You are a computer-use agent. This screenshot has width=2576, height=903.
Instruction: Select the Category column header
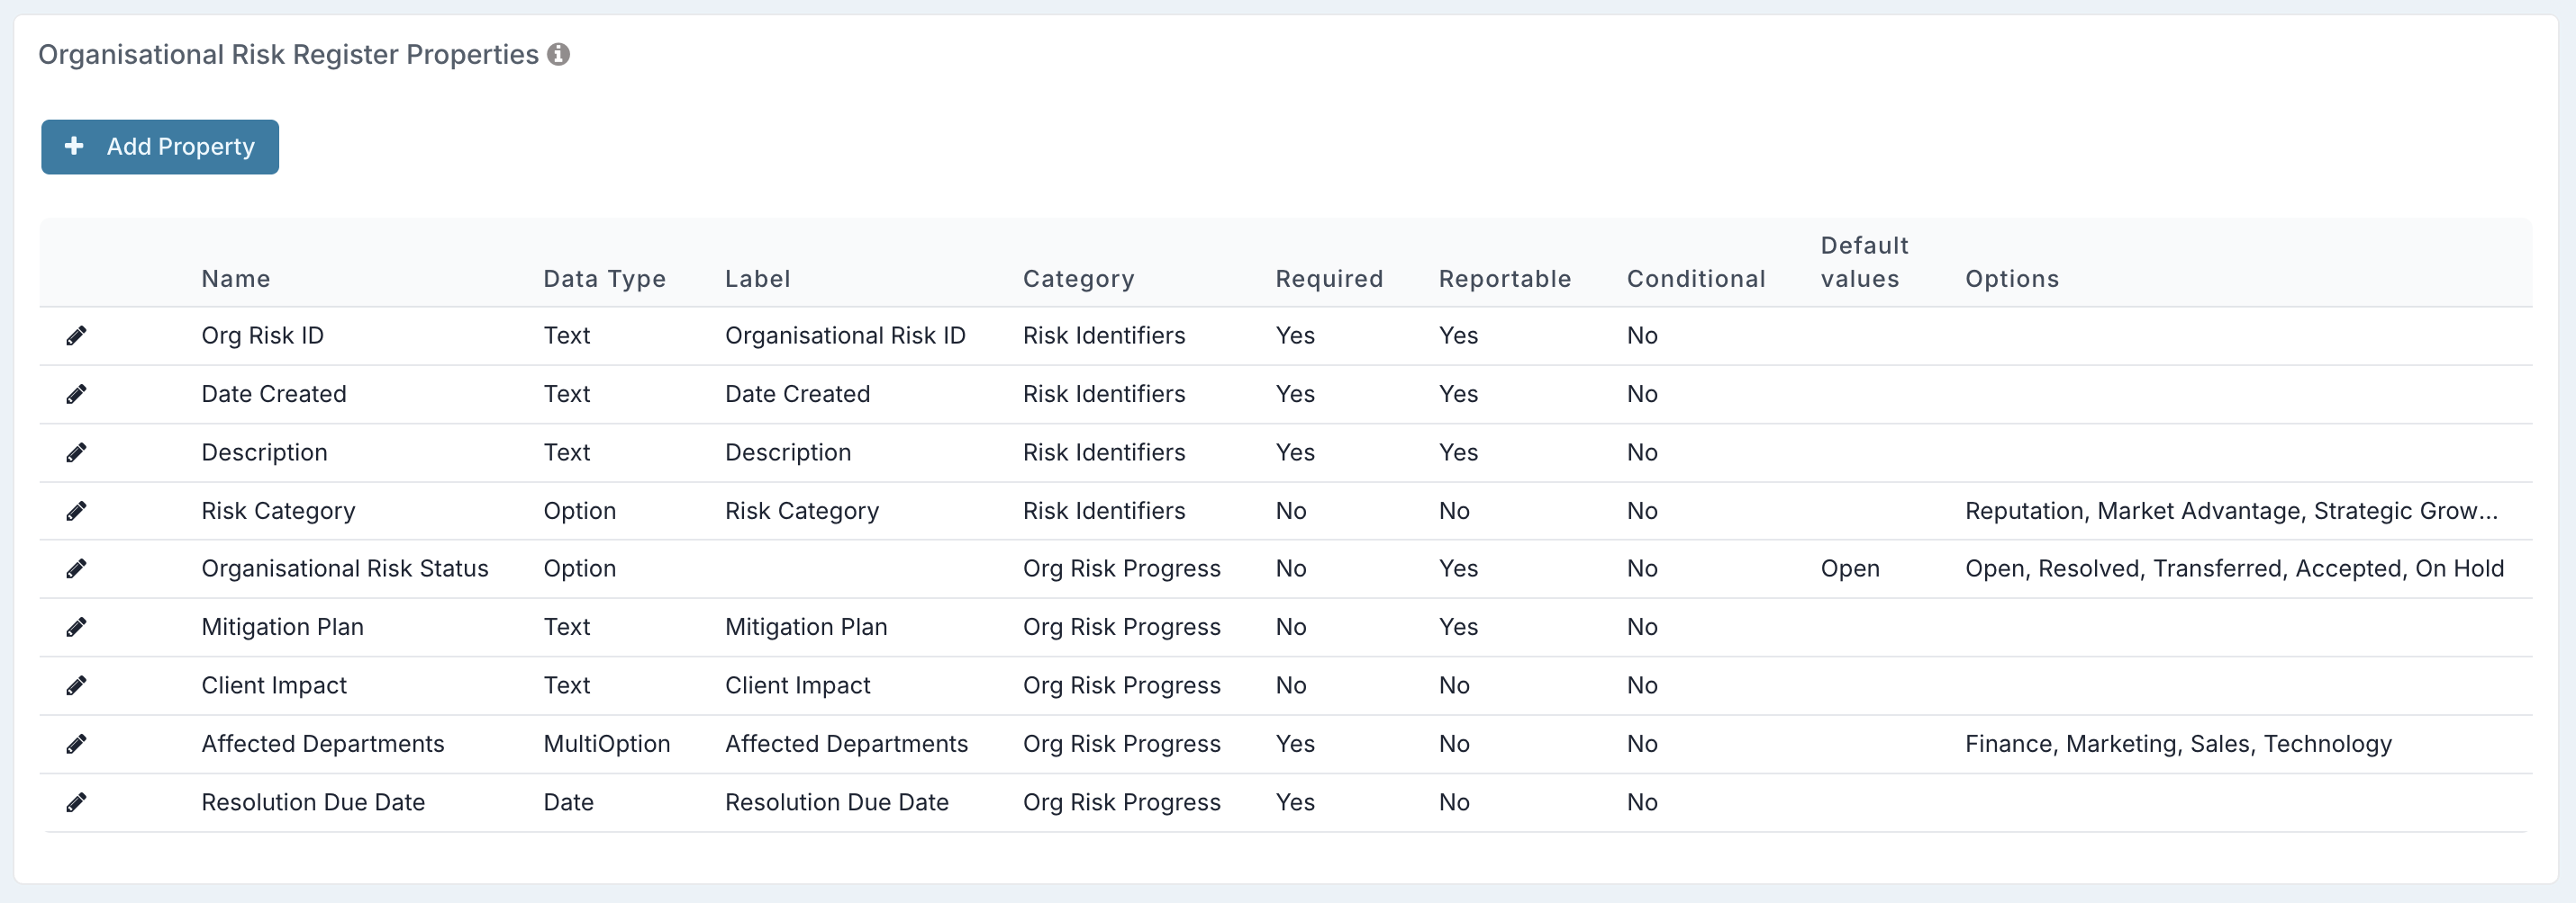click(x=1078, y=279)
